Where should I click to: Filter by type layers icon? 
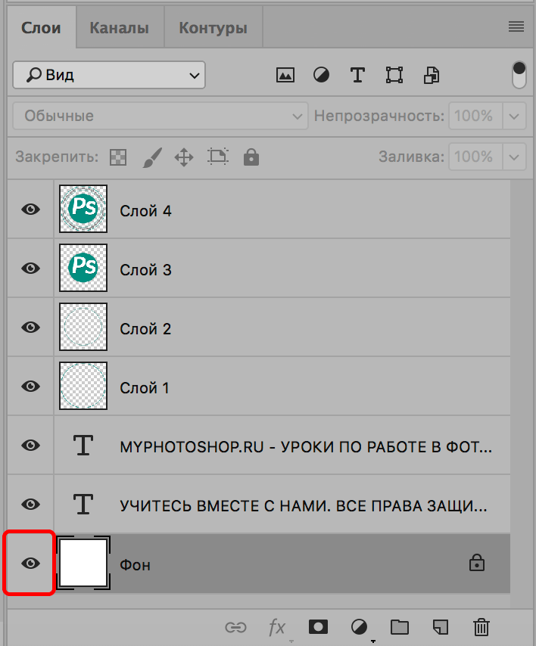357,75
